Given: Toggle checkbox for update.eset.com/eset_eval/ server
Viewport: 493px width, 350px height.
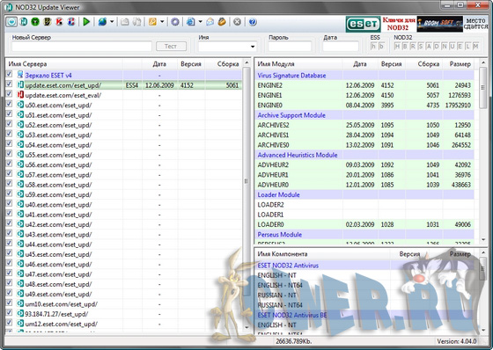Looking at the screenshot, I should pyautogui.click(x=9, y=94).
